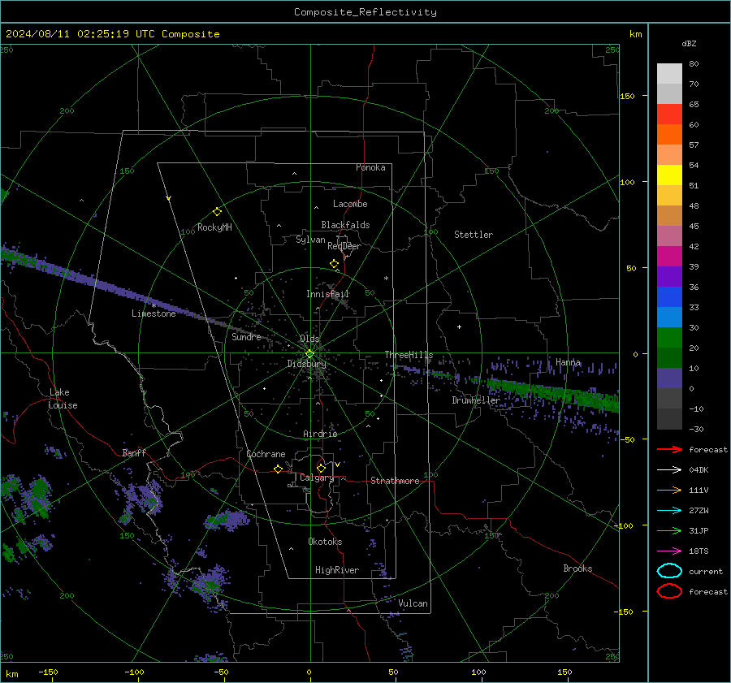The image size is (731, 683).
Task: Click the Strathmore town label
Action: pyautogui.click(x=395, y=481)
